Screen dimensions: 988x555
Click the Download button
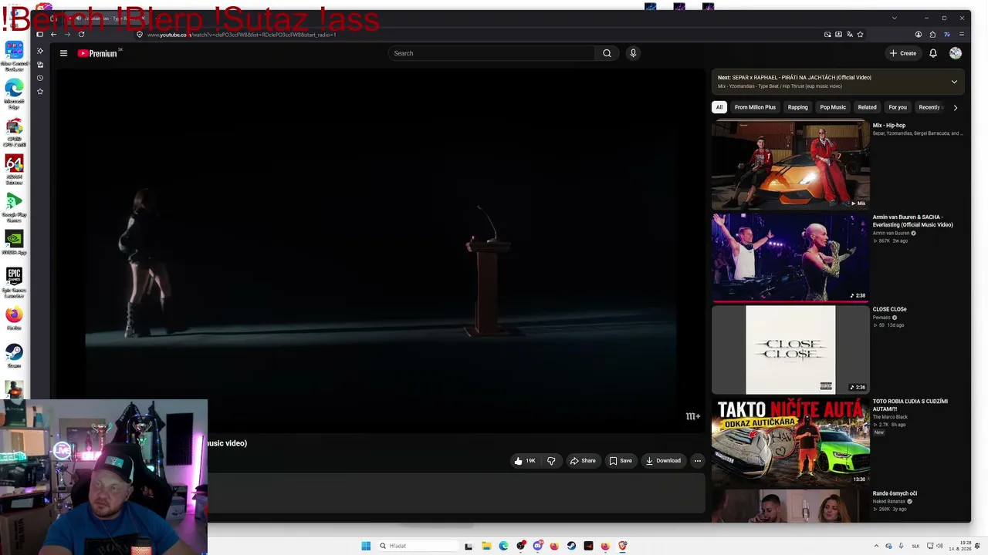coord(664,461)
